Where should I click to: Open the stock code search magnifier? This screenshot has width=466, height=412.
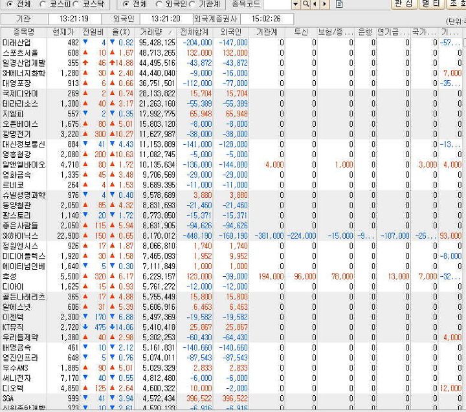tap(305, 4)
